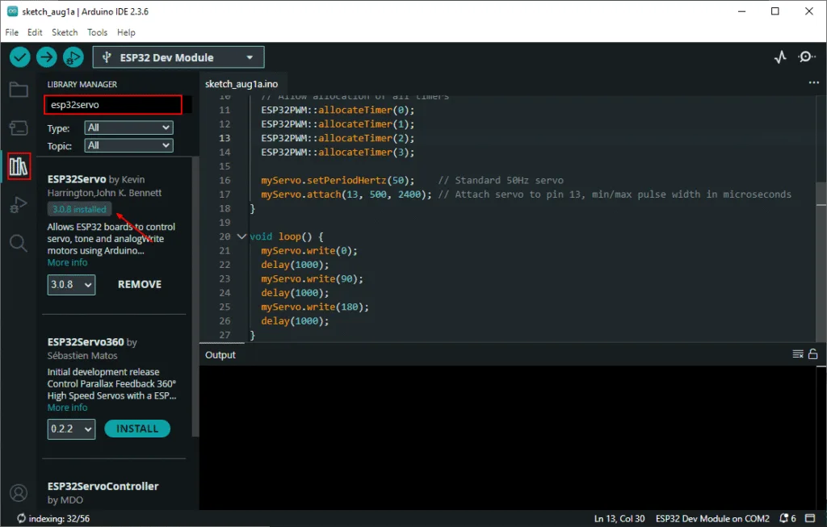Viewport: 827px width, 527px height.
Task: Open ESP32Servo360 version 0.2.2 dropdown
Action: coord(71,429)
